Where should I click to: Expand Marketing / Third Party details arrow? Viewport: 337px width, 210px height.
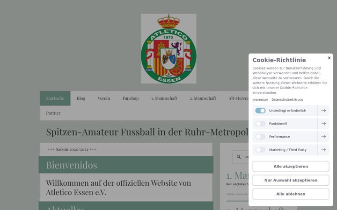[323, 150]
